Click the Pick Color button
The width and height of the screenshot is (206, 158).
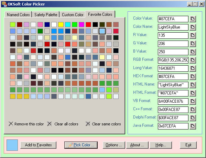81,145
